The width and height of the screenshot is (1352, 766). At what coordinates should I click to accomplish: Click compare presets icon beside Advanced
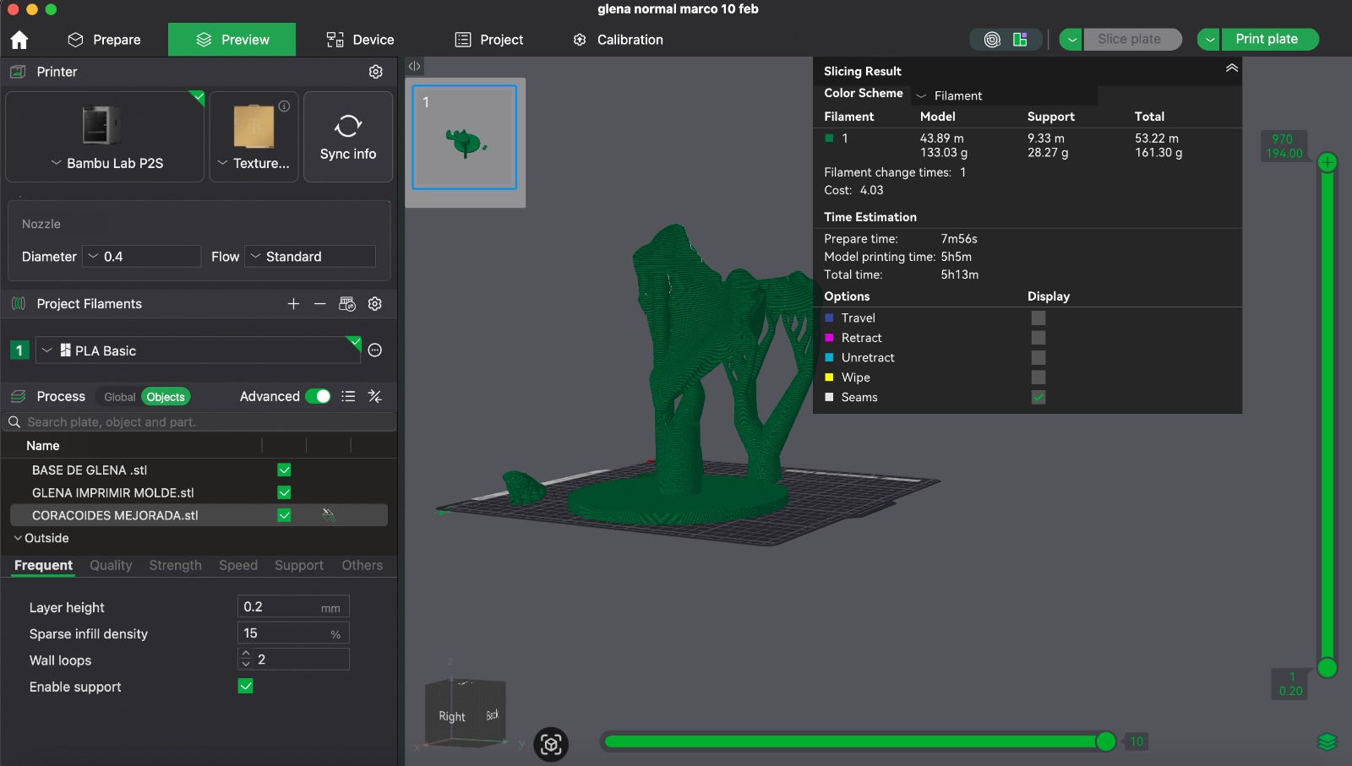tap(375, 397)
